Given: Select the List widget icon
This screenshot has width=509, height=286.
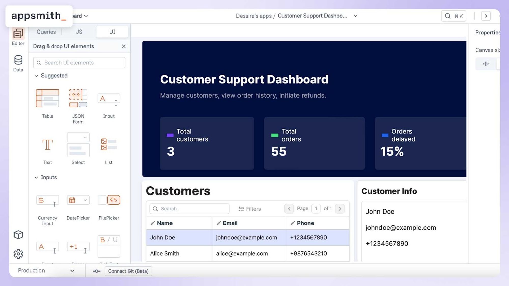Looking at the screenshot, I should pos(109,145).
